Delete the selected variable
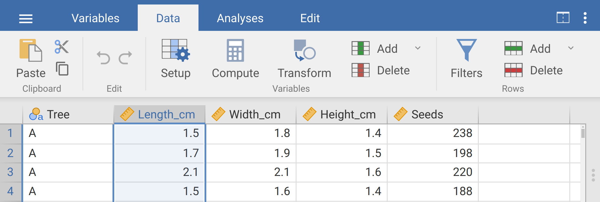 coord(381,70)
